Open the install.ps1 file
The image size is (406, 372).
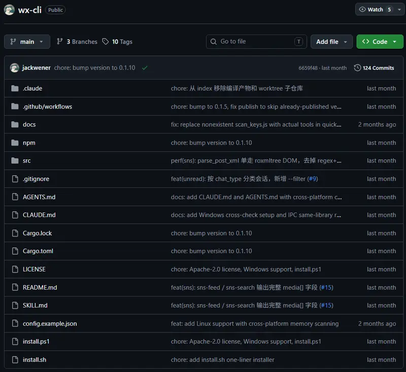point(36,342)
